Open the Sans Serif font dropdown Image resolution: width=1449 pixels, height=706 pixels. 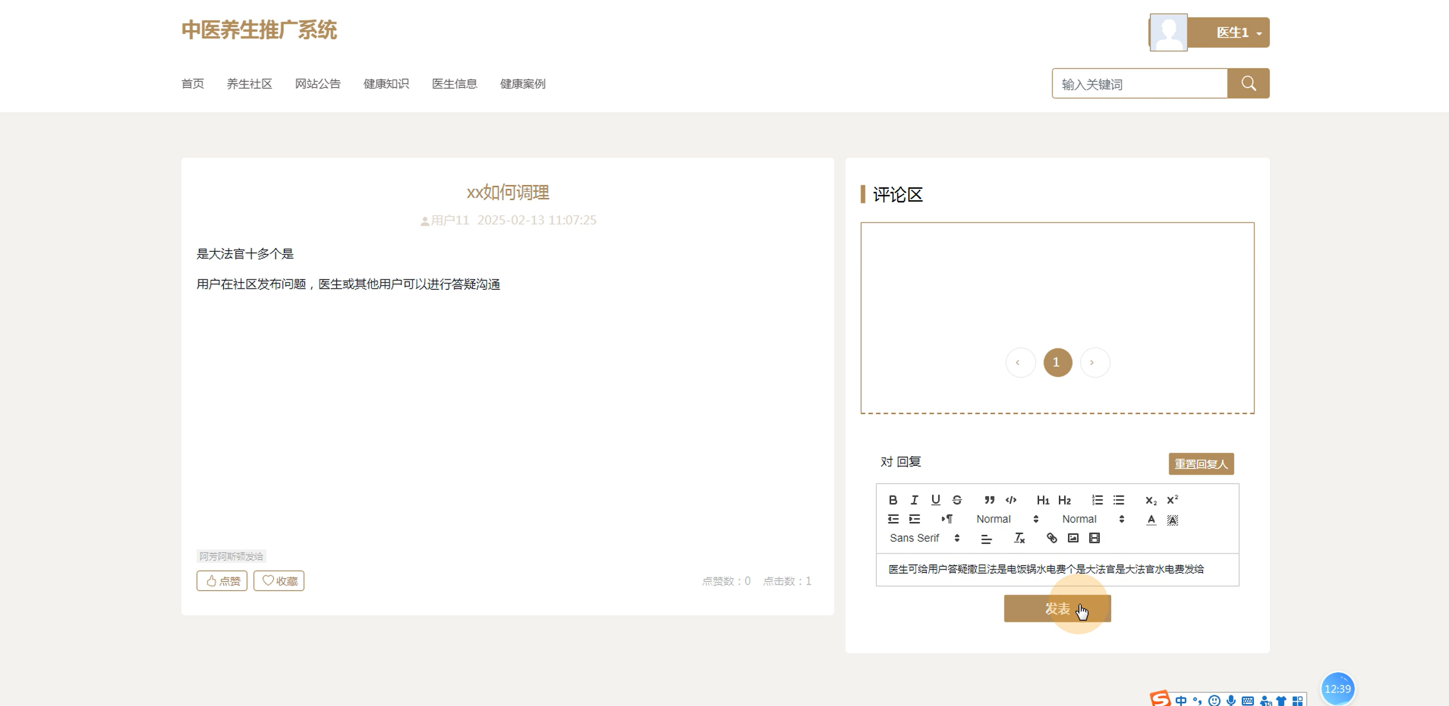pos(925,538)
